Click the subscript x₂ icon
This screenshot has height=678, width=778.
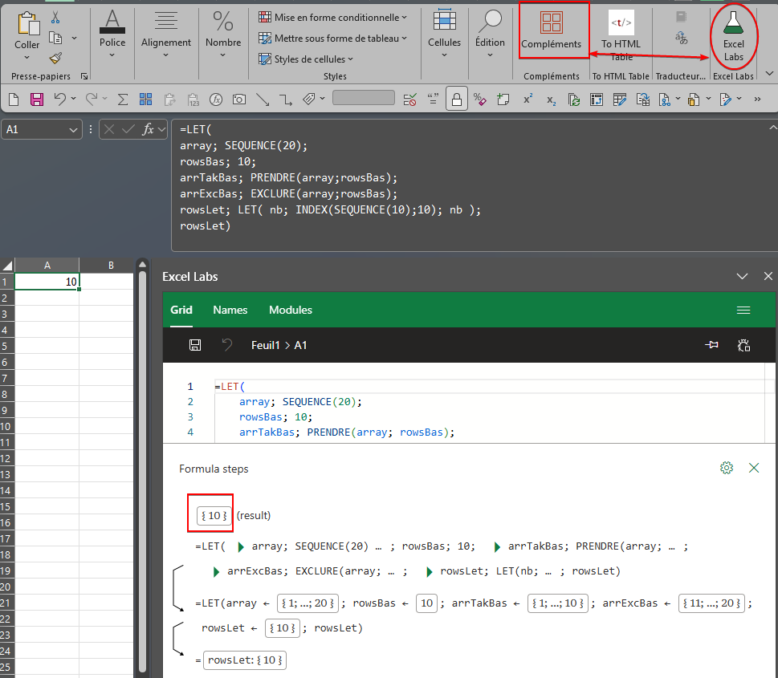[x=552, y=100]
